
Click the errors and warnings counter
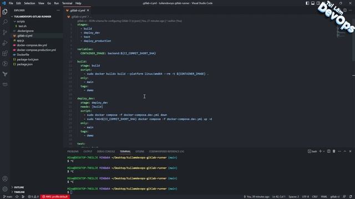point(33,197)
